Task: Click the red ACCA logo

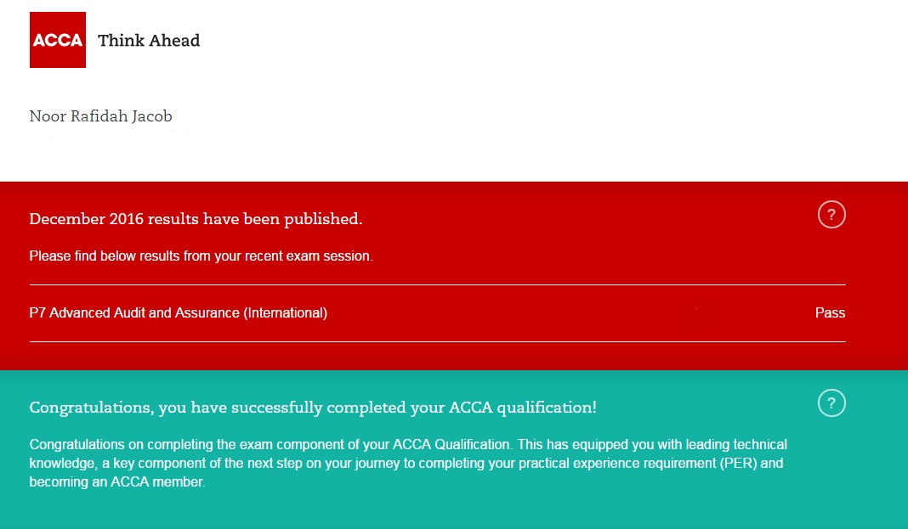Action: coord(57,40)
